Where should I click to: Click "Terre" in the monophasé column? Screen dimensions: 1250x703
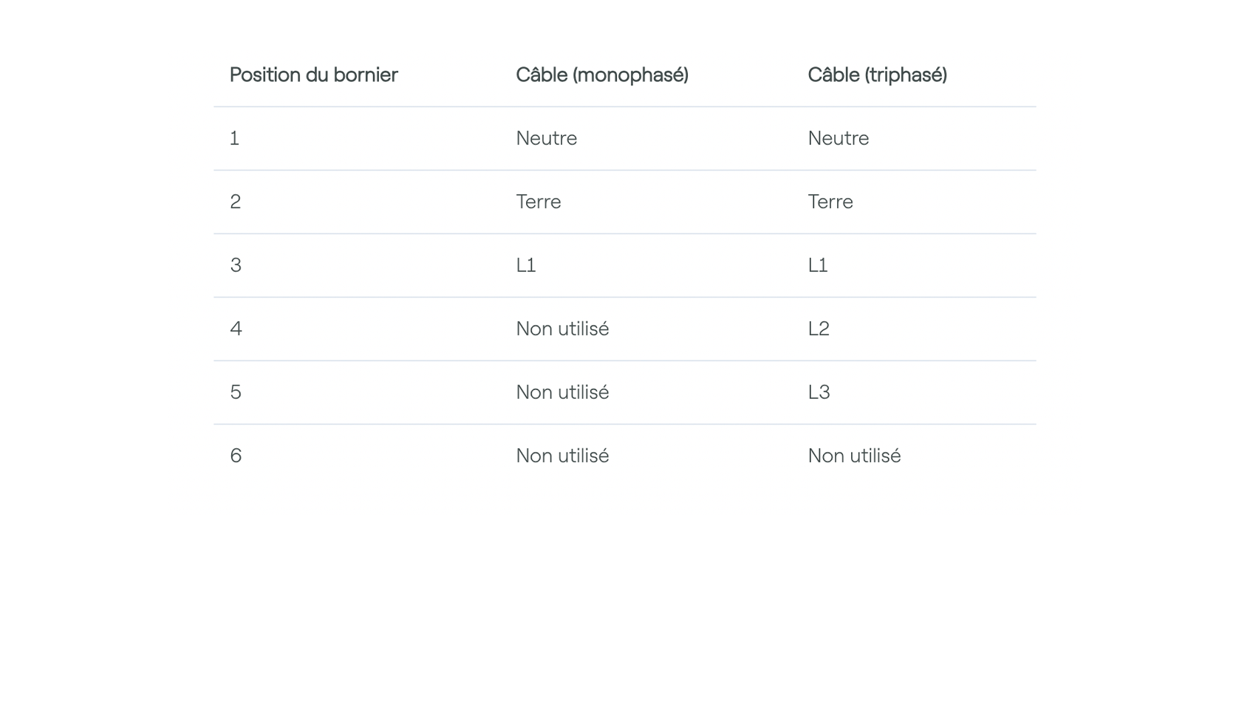(x=538, y=202)
